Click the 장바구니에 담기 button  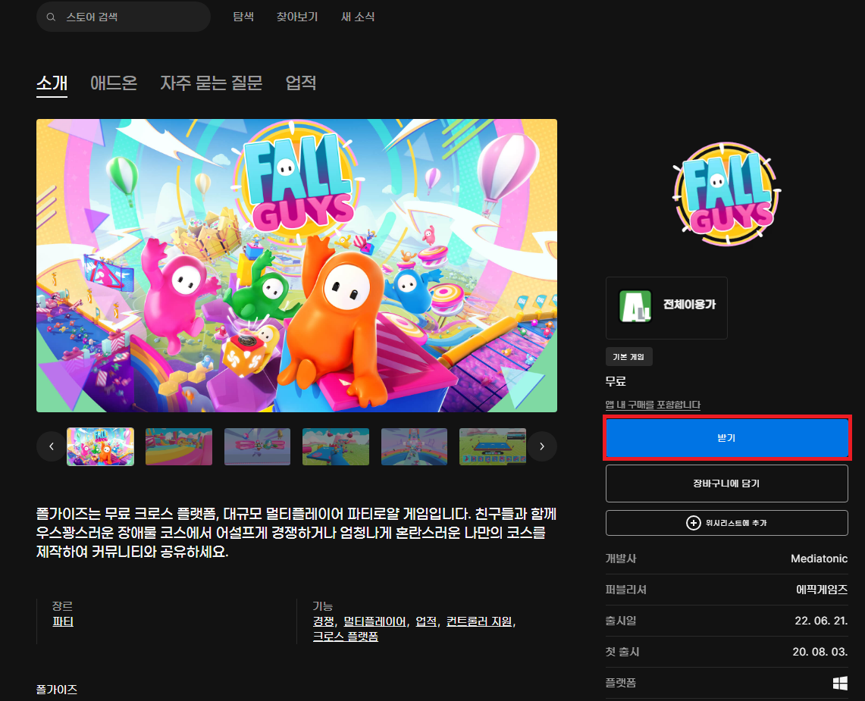pyautogui.click(x=726, y=484)
